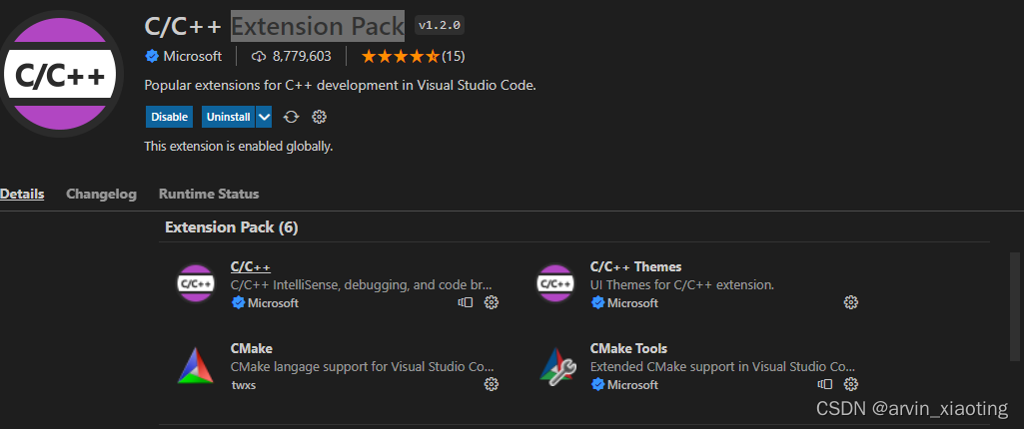
Task: Open the C/C++ Themes title
Action: (635, 266)
